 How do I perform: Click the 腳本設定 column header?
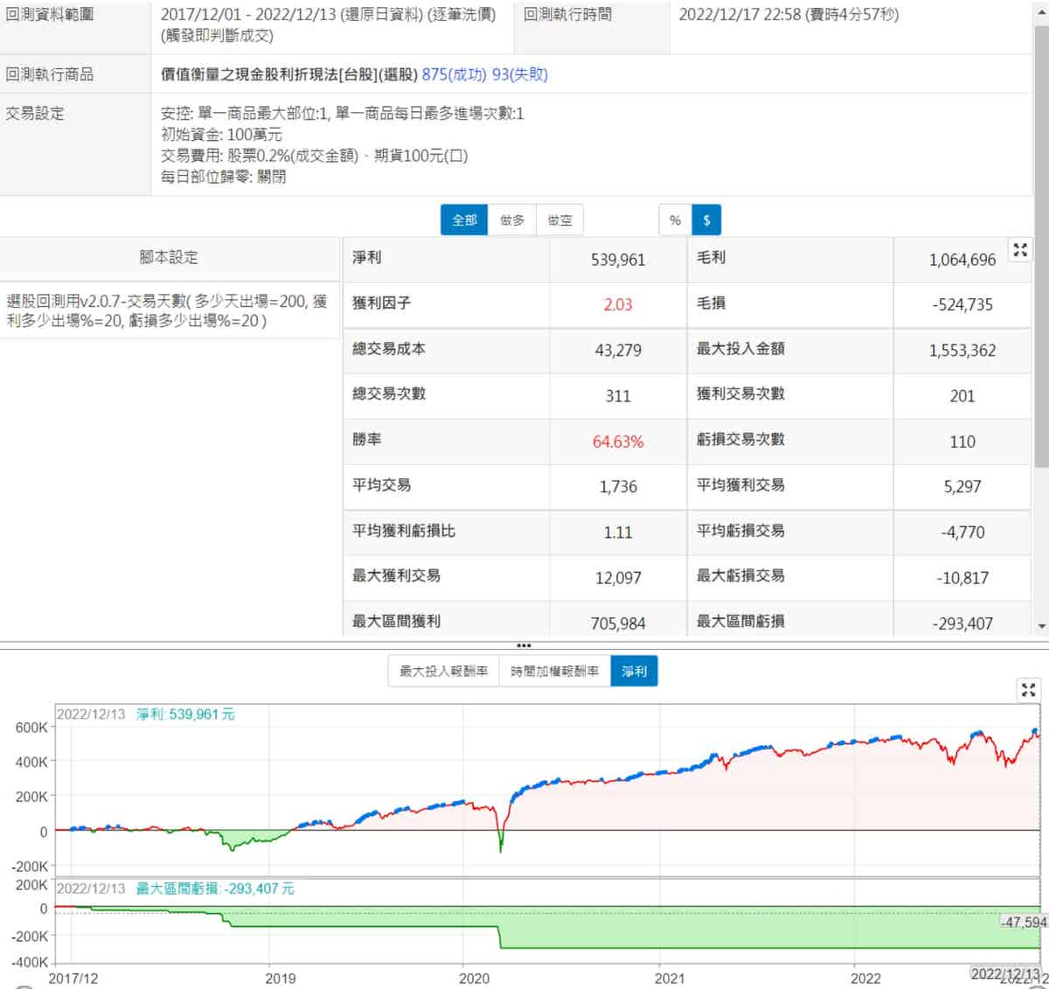click(169, 257)
